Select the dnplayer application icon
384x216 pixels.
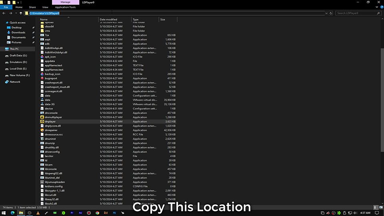[x=42, y=122]
